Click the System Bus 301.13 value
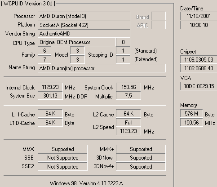 [x=50, y=95]
